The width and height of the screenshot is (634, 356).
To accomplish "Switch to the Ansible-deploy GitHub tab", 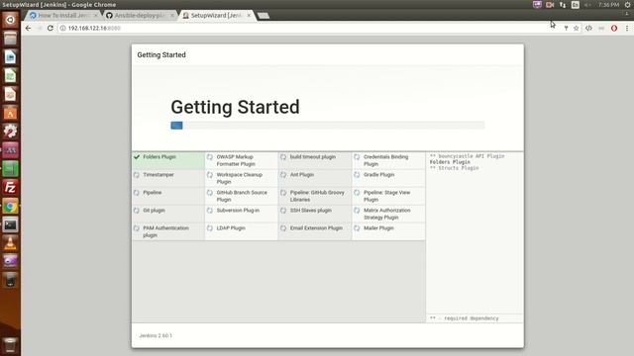I will tap(139, 16).
